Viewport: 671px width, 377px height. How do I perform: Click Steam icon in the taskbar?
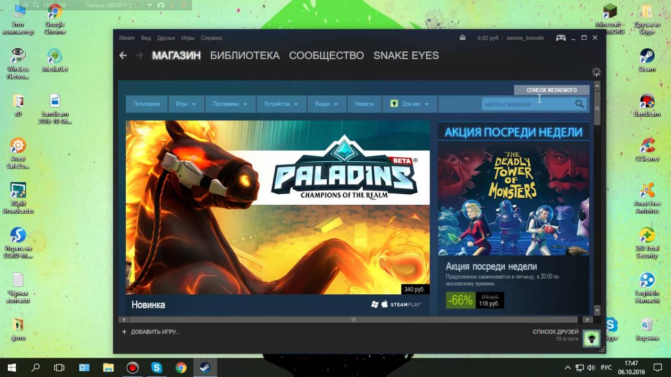(x=205, y=368)
